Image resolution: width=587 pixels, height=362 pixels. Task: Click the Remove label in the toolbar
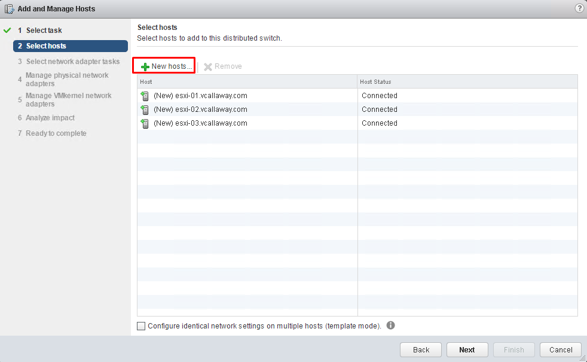(228, 66)
